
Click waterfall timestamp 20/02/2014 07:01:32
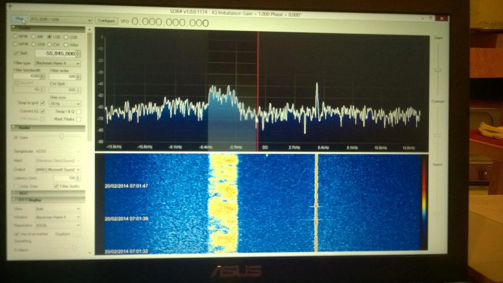(126, 251)
